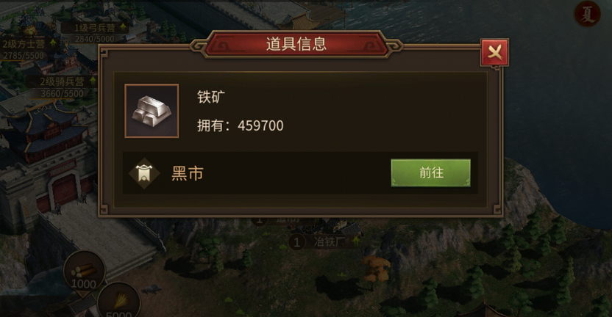The image size is (612, 317).
Task: Collect the 1000 wood resource bubble
Action: point(84,271)
